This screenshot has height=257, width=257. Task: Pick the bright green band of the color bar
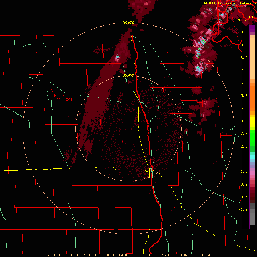pyautogui.click(x=252, y=138)
